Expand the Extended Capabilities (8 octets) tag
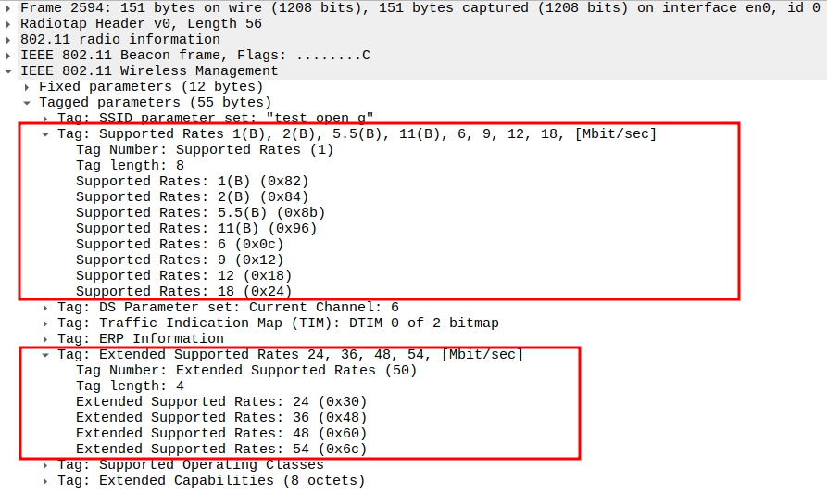827x494 pixels. tap(46, 480)
